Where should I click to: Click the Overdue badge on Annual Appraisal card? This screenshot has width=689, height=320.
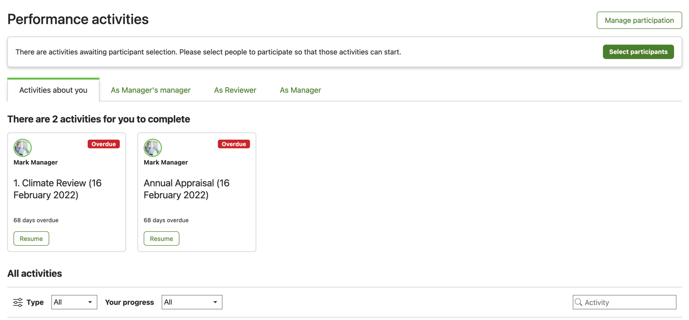(x=234, y=144)
